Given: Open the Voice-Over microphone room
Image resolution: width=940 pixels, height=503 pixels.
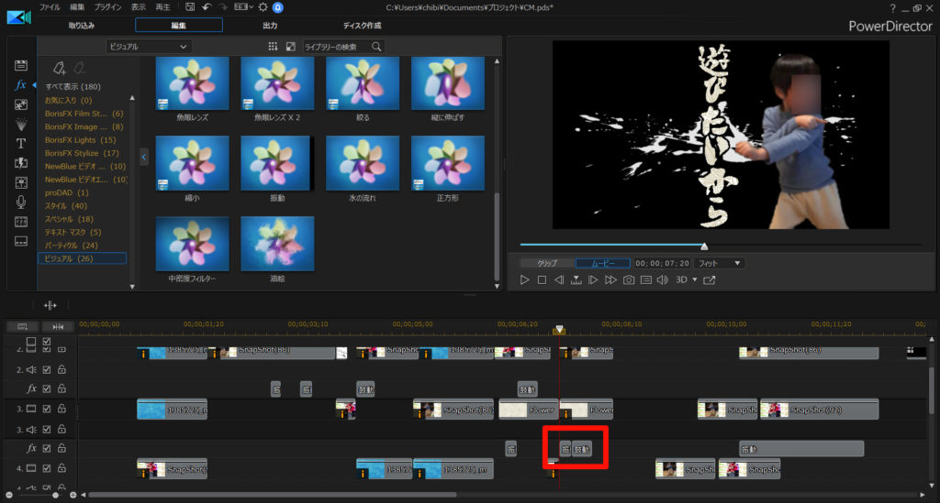Looking at the screenshot, I should pyautogui.click(x=21, y=202).
